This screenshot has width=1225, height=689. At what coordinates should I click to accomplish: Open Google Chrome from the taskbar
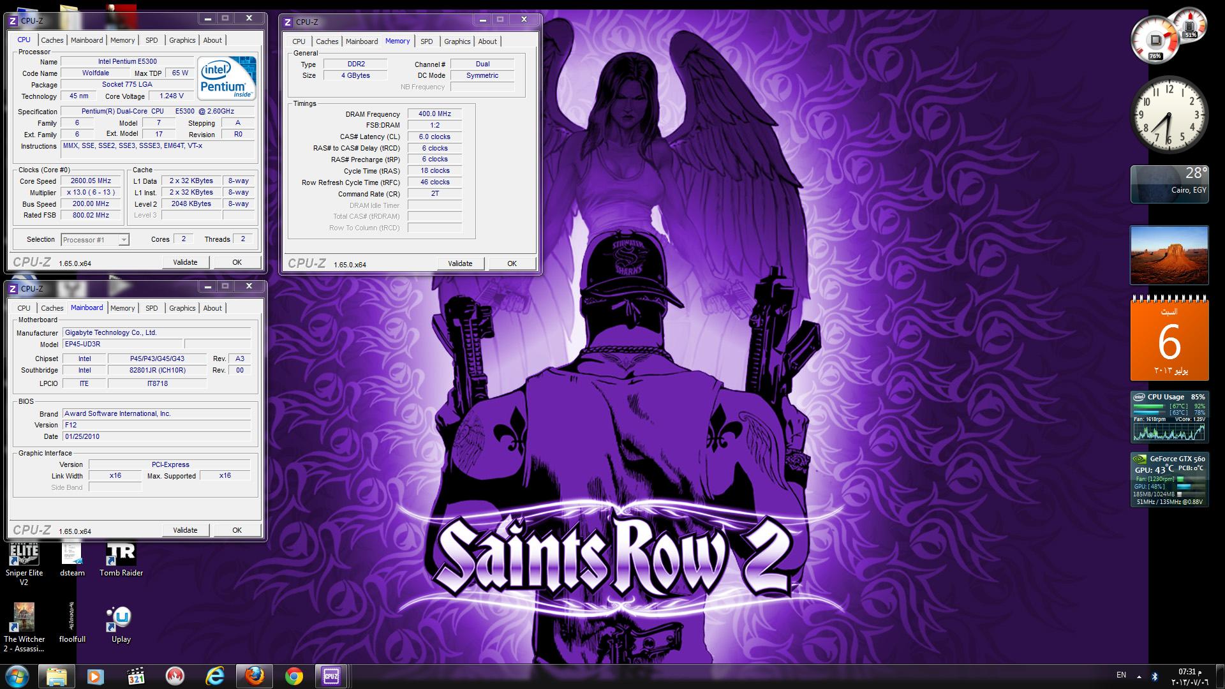[x=294, y=676]
